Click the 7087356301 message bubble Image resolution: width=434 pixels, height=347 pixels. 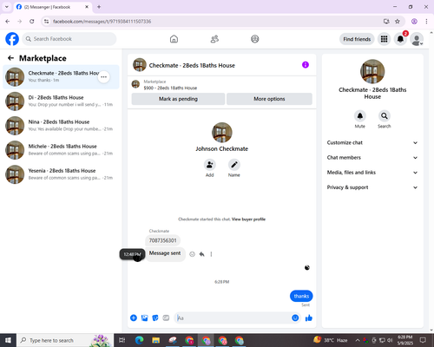click(162, 240)
